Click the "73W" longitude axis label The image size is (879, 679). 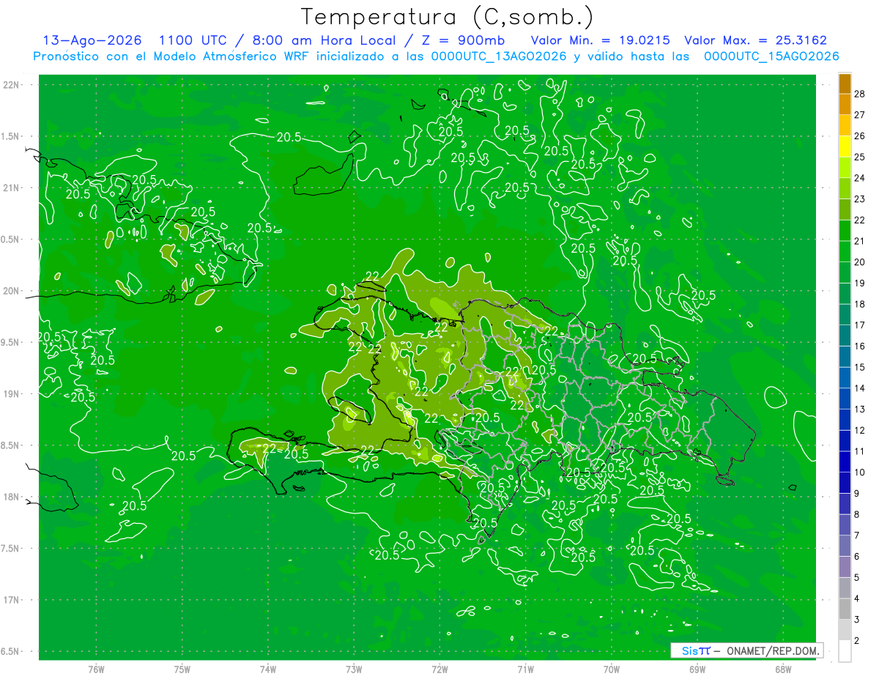click(x=354, y=669)
